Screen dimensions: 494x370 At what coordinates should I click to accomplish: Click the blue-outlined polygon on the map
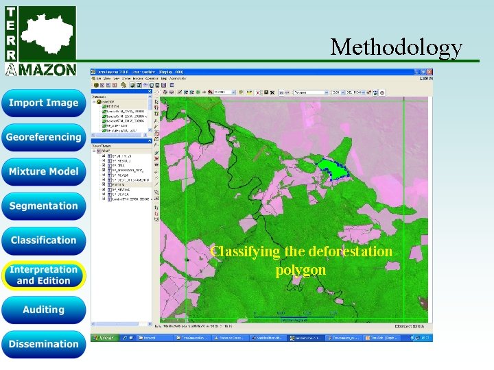point(336,171)
